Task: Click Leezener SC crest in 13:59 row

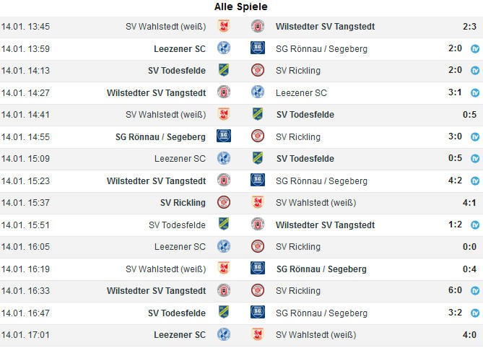Action: pyautogui.click(x=224, y=48)
